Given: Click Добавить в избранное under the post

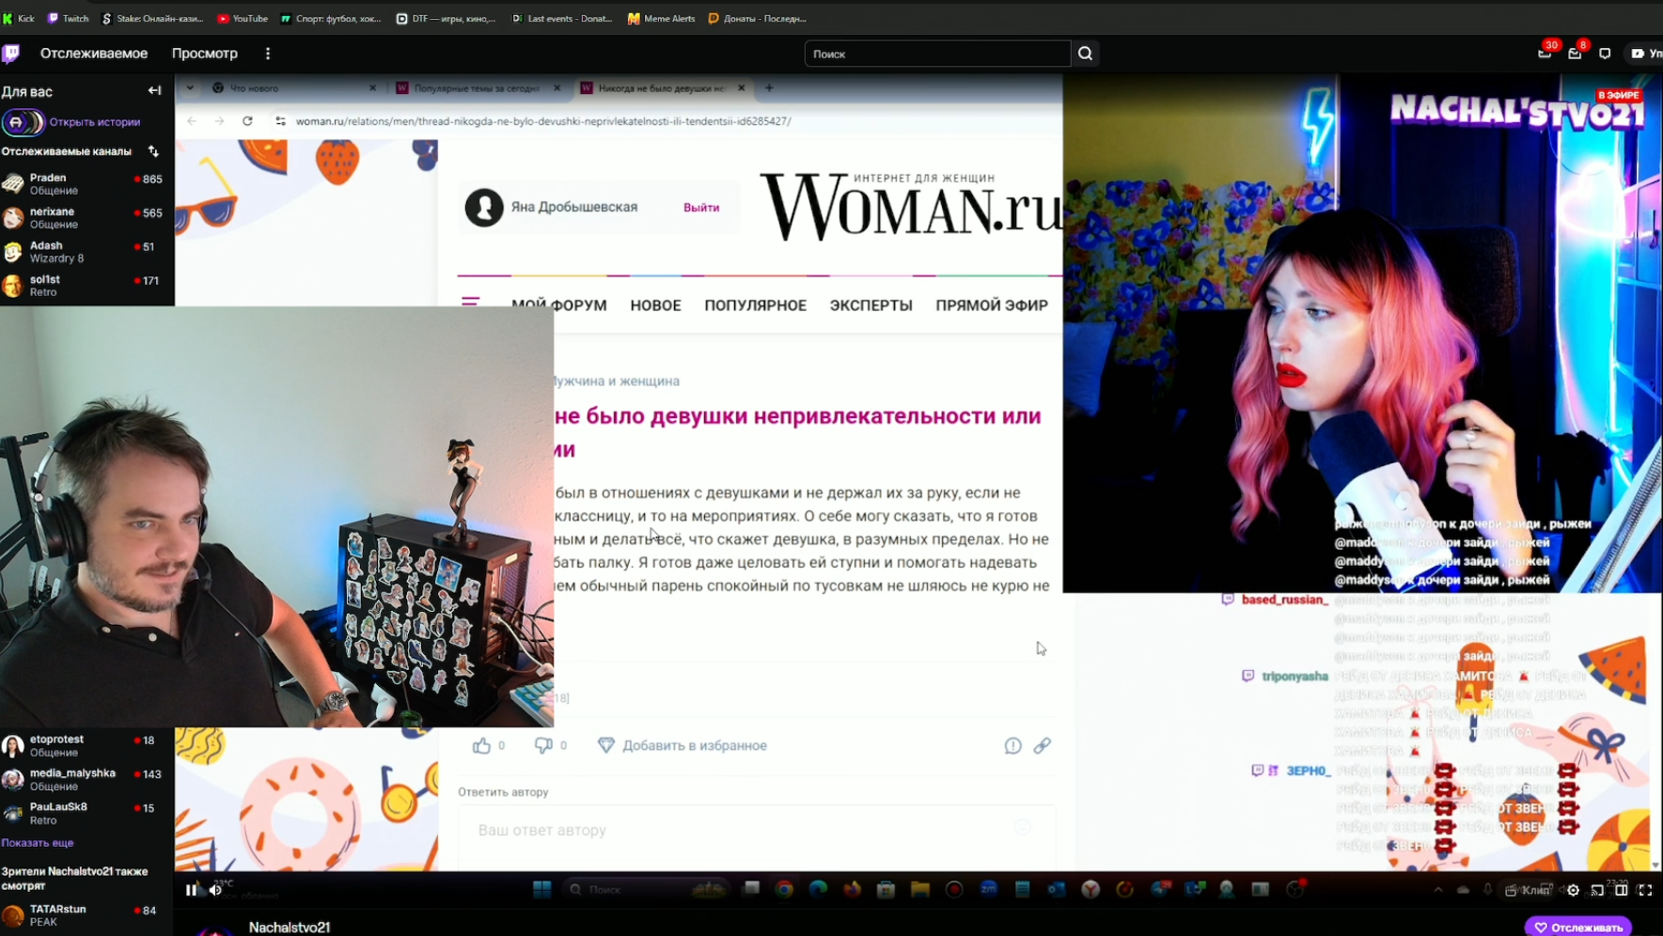Looking at the screenshot, I should [682, 745].
